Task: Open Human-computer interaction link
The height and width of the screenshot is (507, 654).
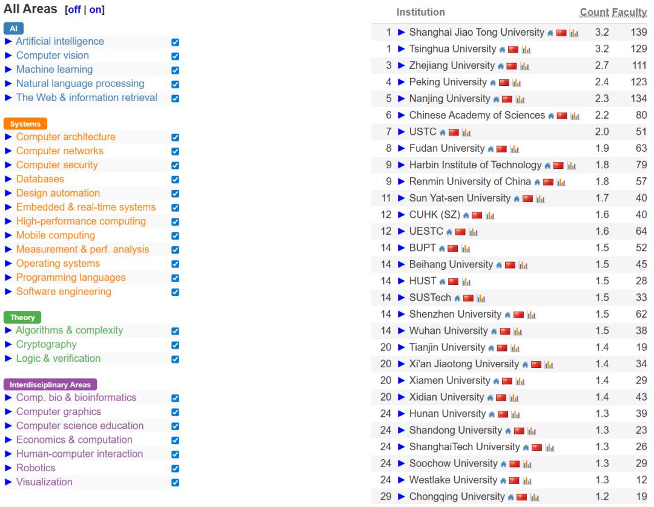Action: pyautogui.click(x=80, y=454)
